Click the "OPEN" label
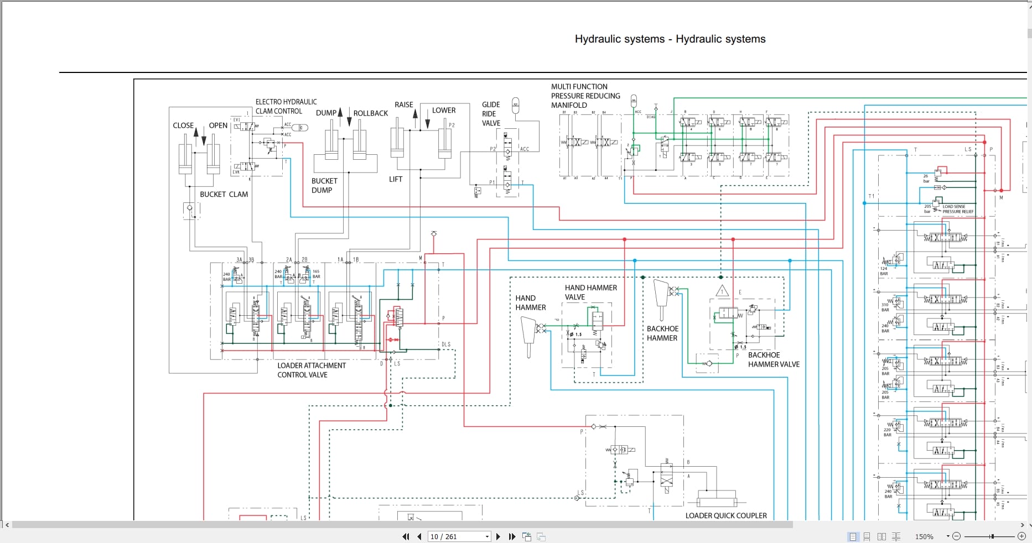The height and width of the screenshot is (543, 1032). tap(218, 126)
